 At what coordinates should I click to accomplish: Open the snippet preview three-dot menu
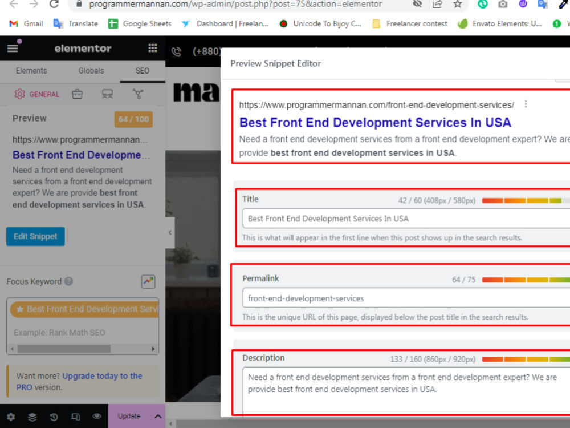point(526,104)
